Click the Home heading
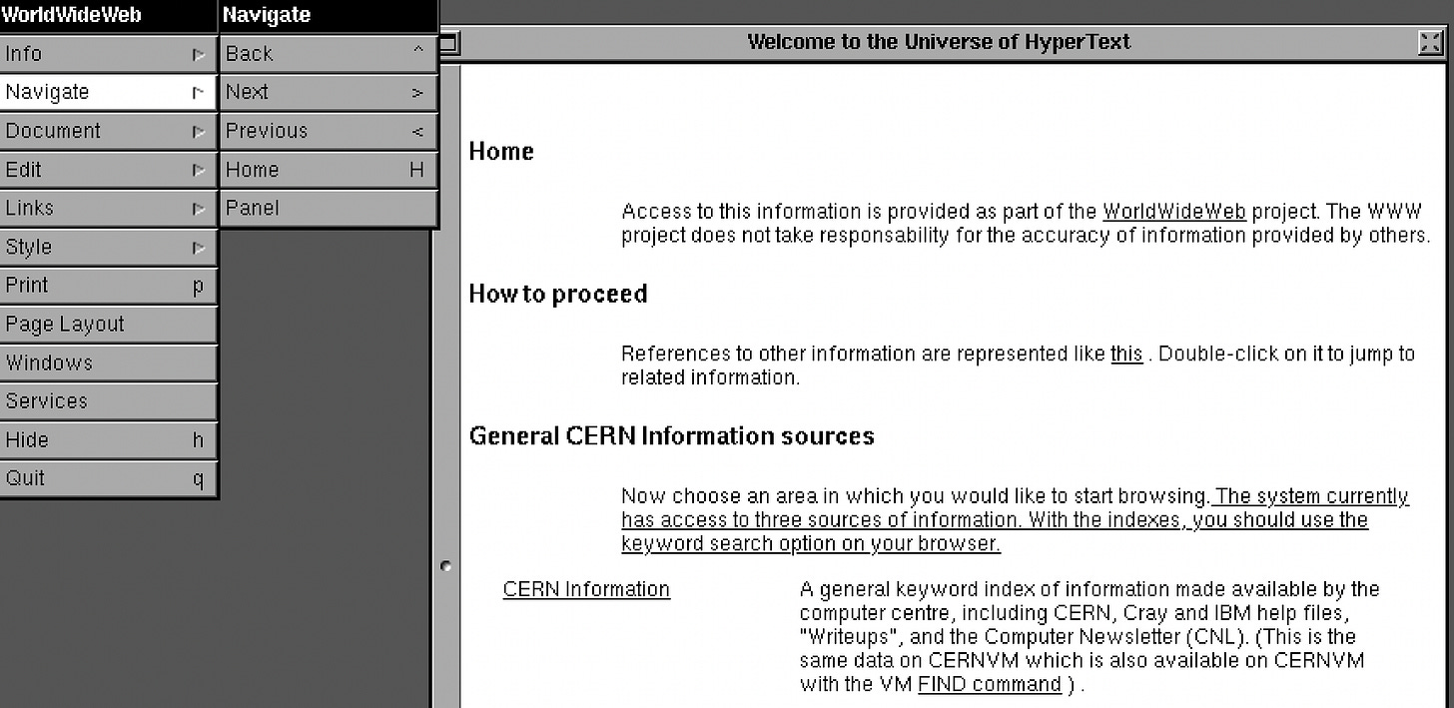 [501, 152]
